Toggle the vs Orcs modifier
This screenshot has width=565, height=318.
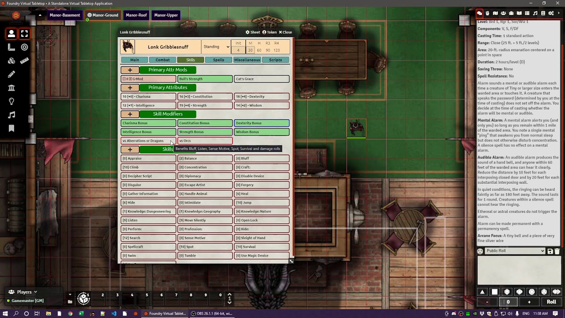click(205, 141)
